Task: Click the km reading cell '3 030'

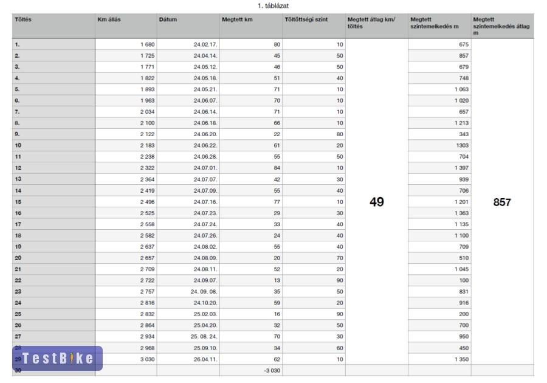Action: (126, 359)
